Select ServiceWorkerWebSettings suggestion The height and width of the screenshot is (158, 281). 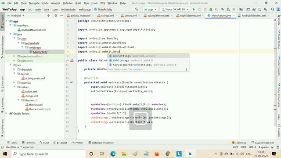click(148, 65)
